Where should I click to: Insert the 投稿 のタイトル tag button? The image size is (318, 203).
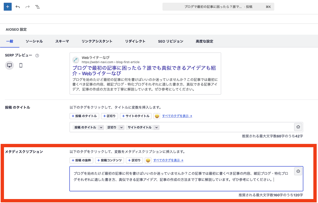84,116
